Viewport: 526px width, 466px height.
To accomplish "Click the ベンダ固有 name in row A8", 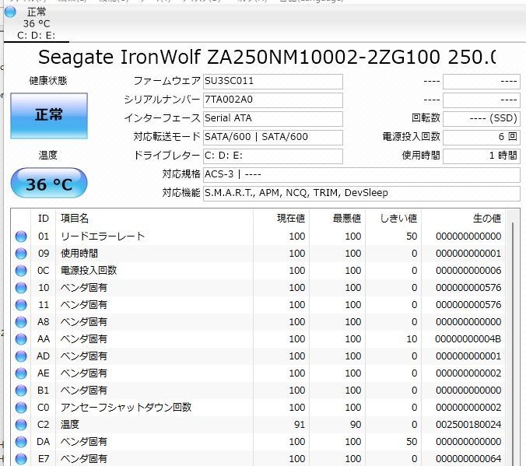I will [84, 322].
